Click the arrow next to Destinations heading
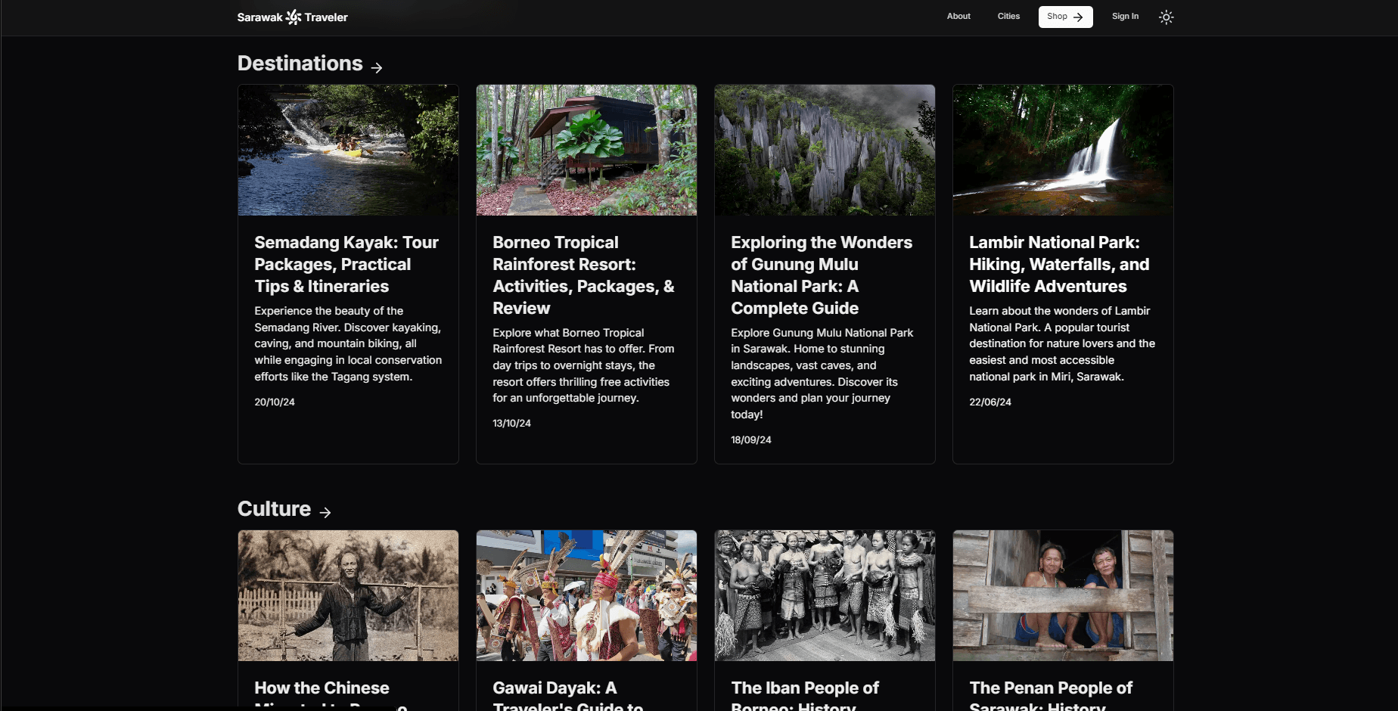This screenshot has width=1398, height=711. click(377, 67)
